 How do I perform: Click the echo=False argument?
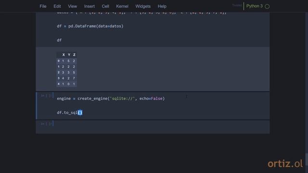pyautogui.click(x=151, y=99)
